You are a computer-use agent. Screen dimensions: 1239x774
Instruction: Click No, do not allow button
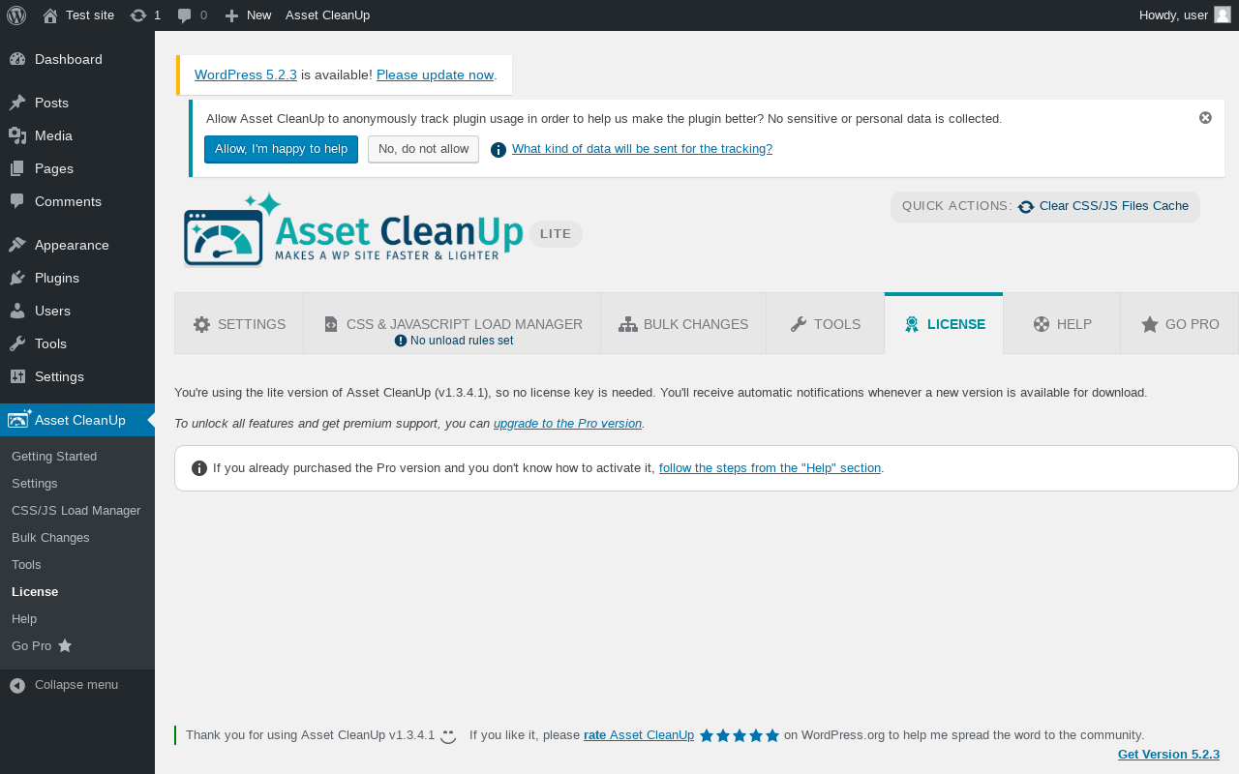tap(423, 149)
